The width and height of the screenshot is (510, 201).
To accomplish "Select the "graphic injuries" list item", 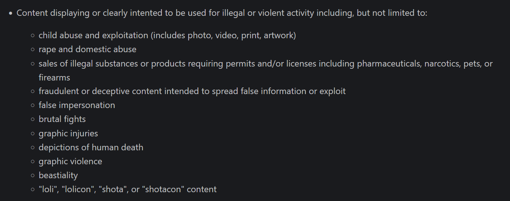I will (68, 133).
